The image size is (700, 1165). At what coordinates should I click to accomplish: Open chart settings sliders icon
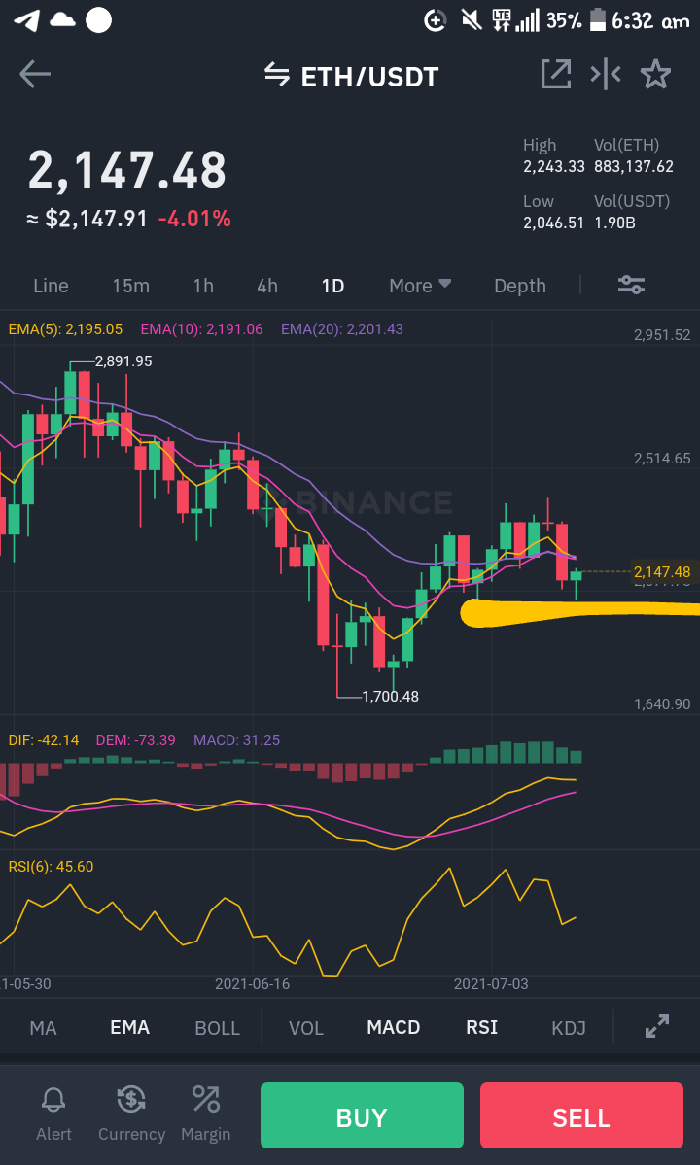(x=632, y=285)
